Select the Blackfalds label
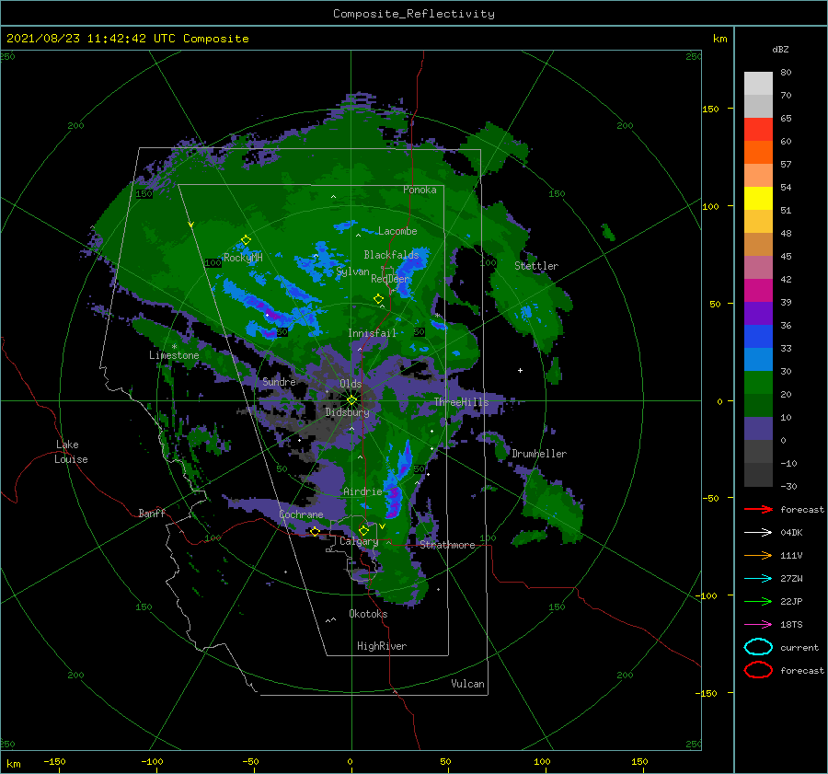The image size is (828, 774). [x=391, y=255]
